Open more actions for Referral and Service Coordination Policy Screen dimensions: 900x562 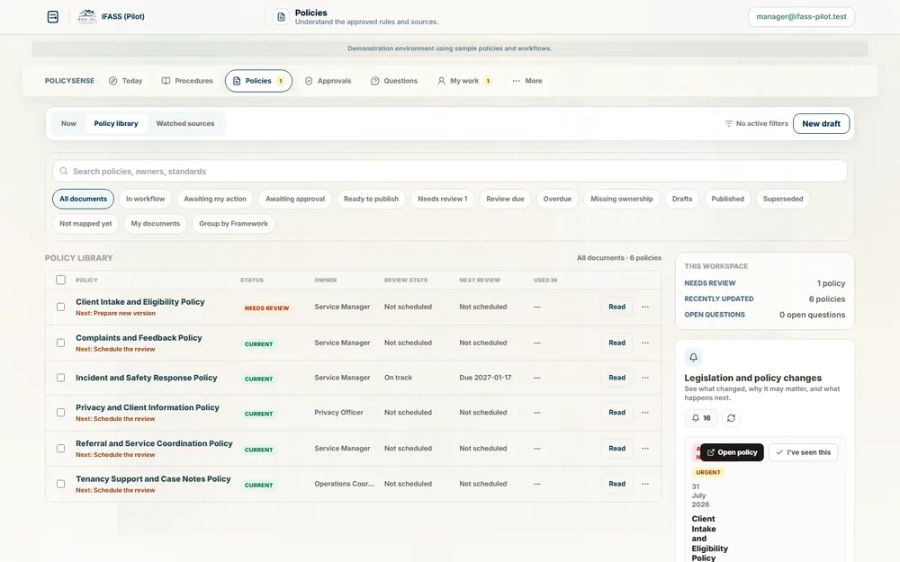[645, 449]
